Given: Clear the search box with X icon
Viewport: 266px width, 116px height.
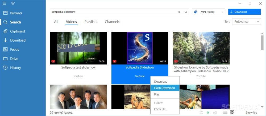Looking at the screenshot, I should click(x=179, y=12).
